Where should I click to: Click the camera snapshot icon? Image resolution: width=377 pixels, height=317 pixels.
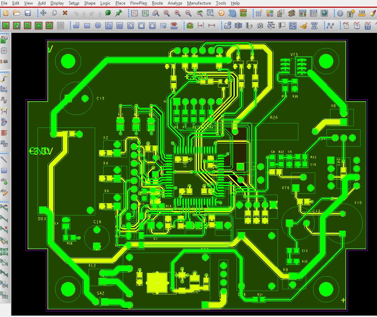[260, 26]
